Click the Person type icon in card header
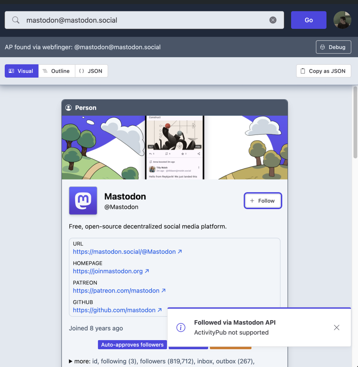The width and height of the screenshot is (358, 367). [x=68, y=108]
